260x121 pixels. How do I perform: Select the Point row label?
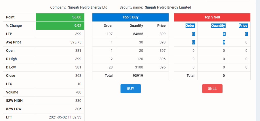click(x=10, y=17)
